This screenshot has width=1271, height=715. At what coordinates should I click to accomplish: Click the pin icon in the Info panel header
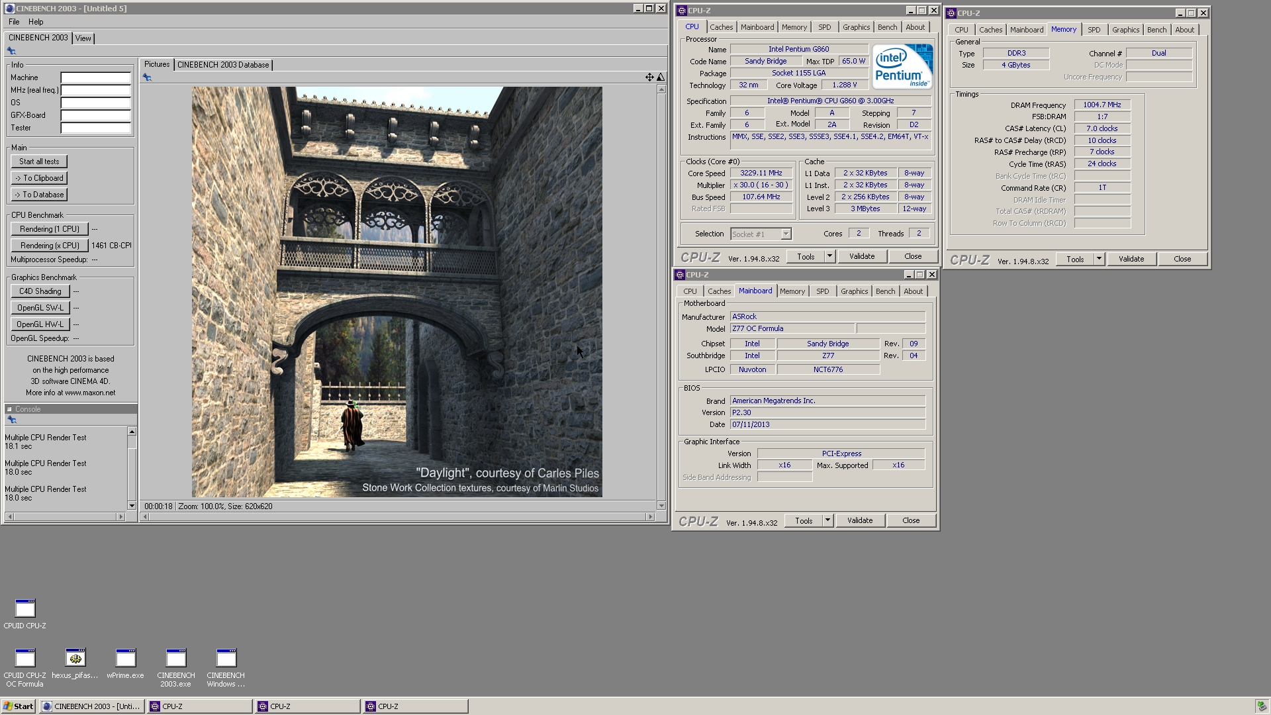coord(11,51)
